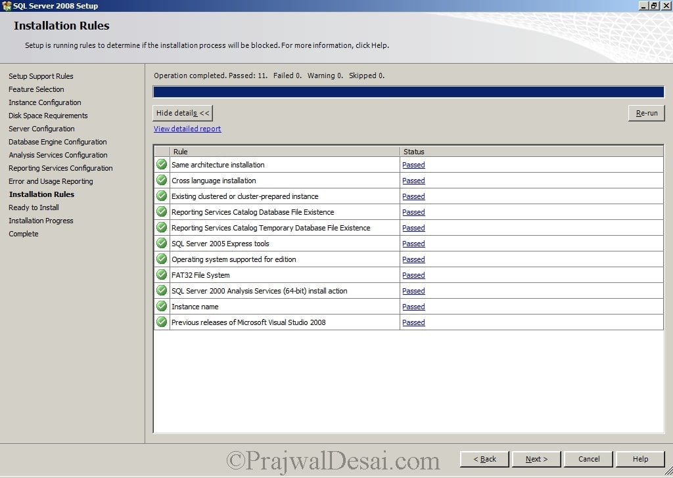Image resolution: width=673 pixels, height=478 pixels.
Task: Open Passed status for Cross language installation
Action: (413, 181)
